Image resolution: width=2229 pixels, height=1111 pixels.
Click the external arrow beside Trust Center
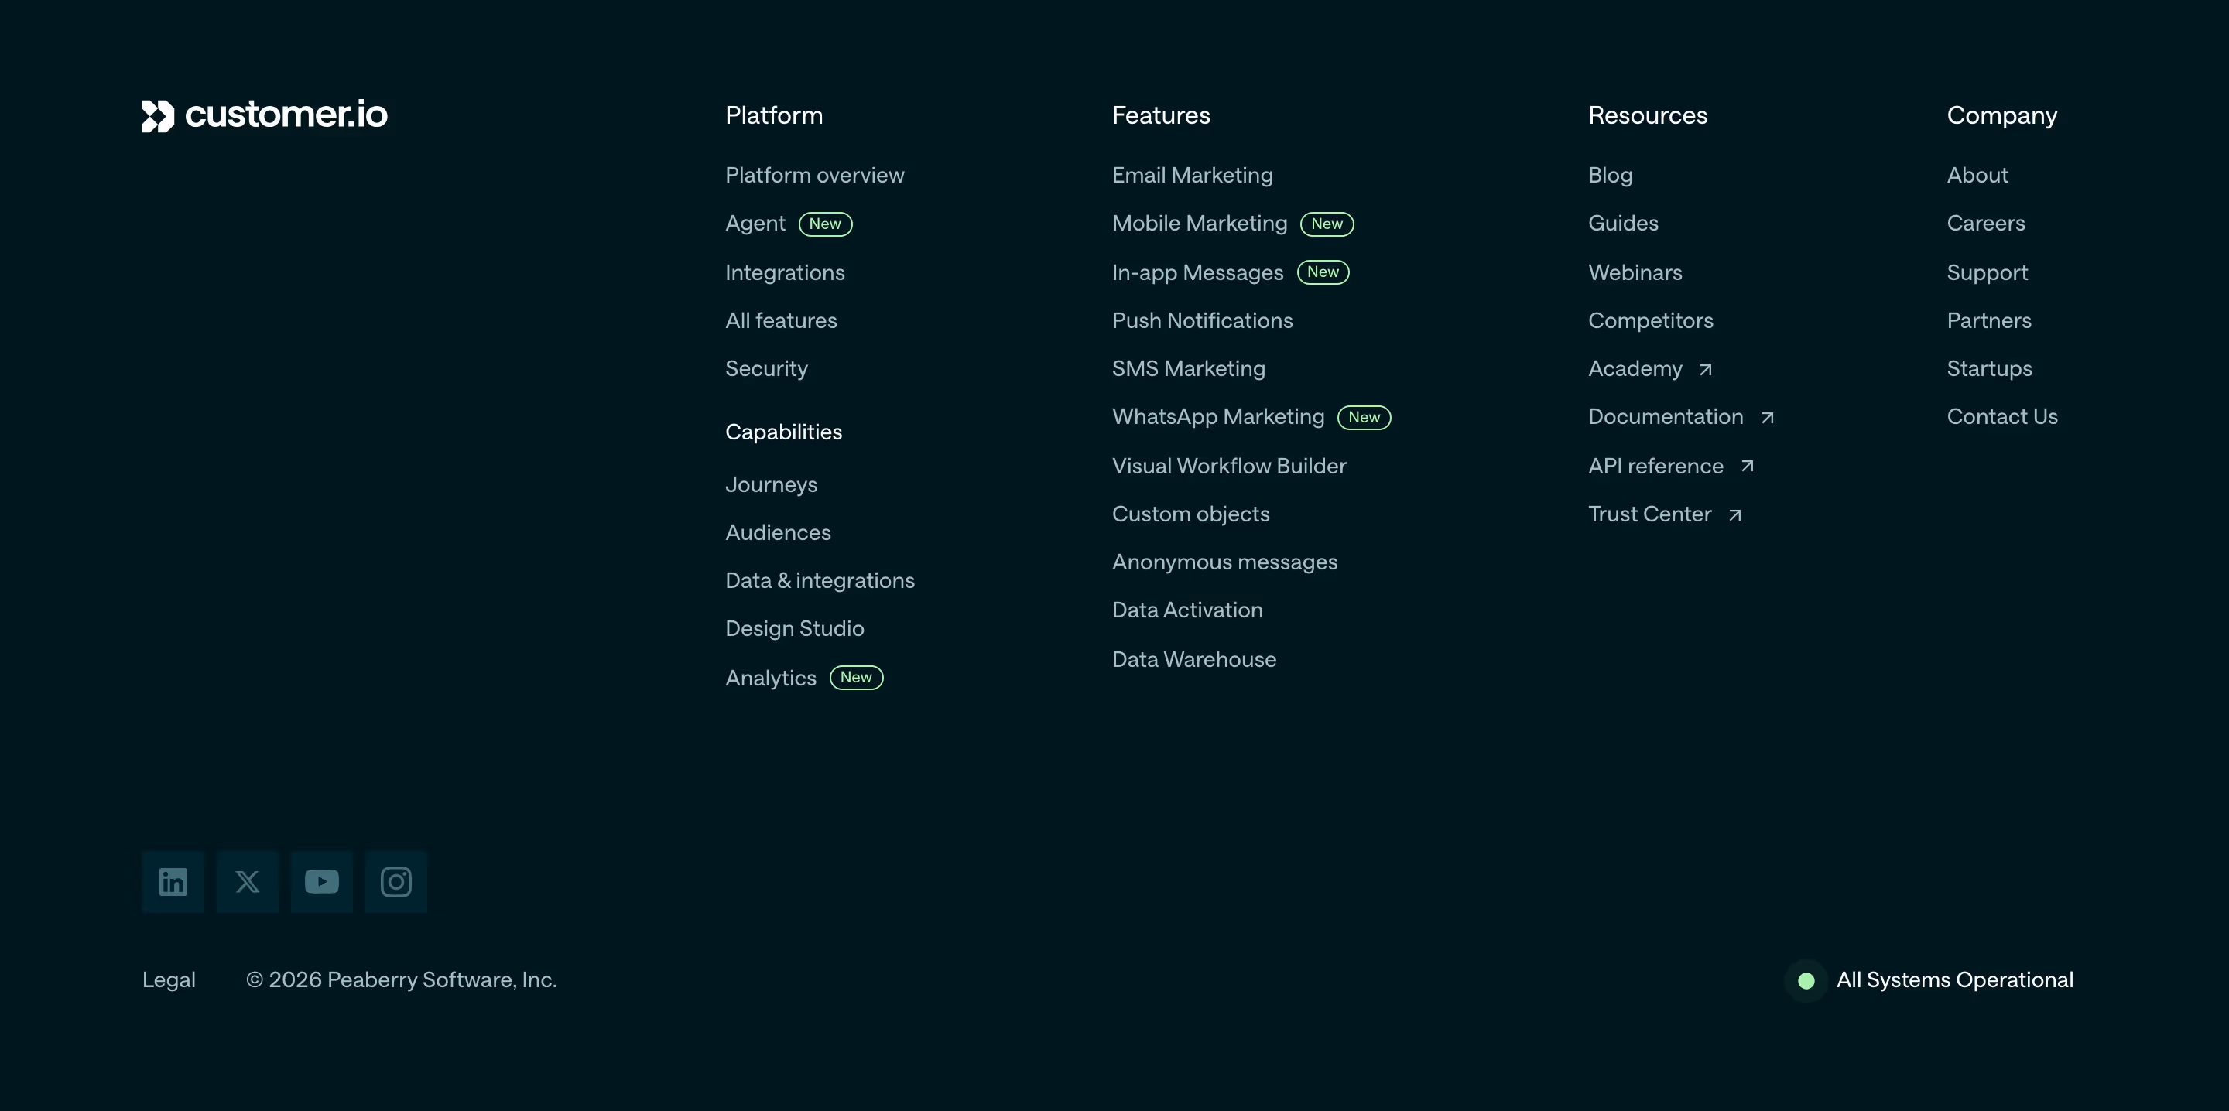click(x=1735, y=514)
